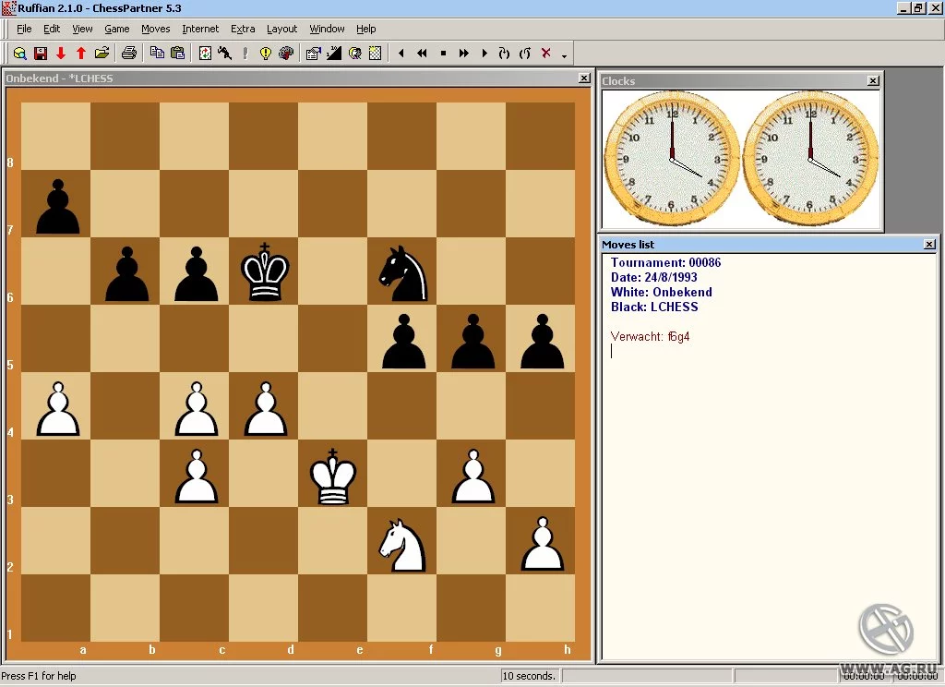This screenshot has width=945, height=687.
Task: Open the Internet menu
Action: click(200, 29)
